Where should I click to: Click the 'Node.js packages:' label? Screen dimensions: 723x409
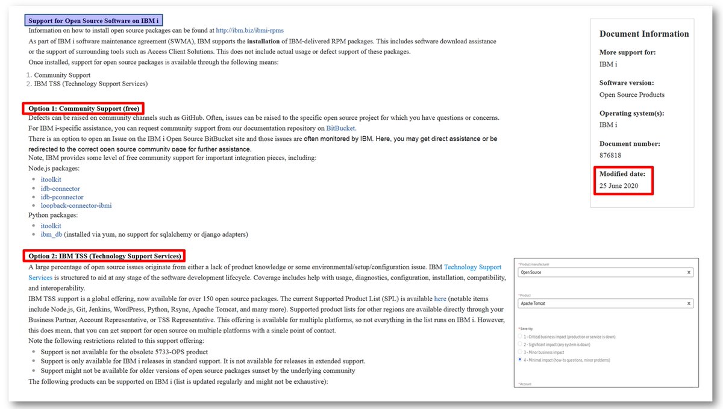[x=54, y=167]
